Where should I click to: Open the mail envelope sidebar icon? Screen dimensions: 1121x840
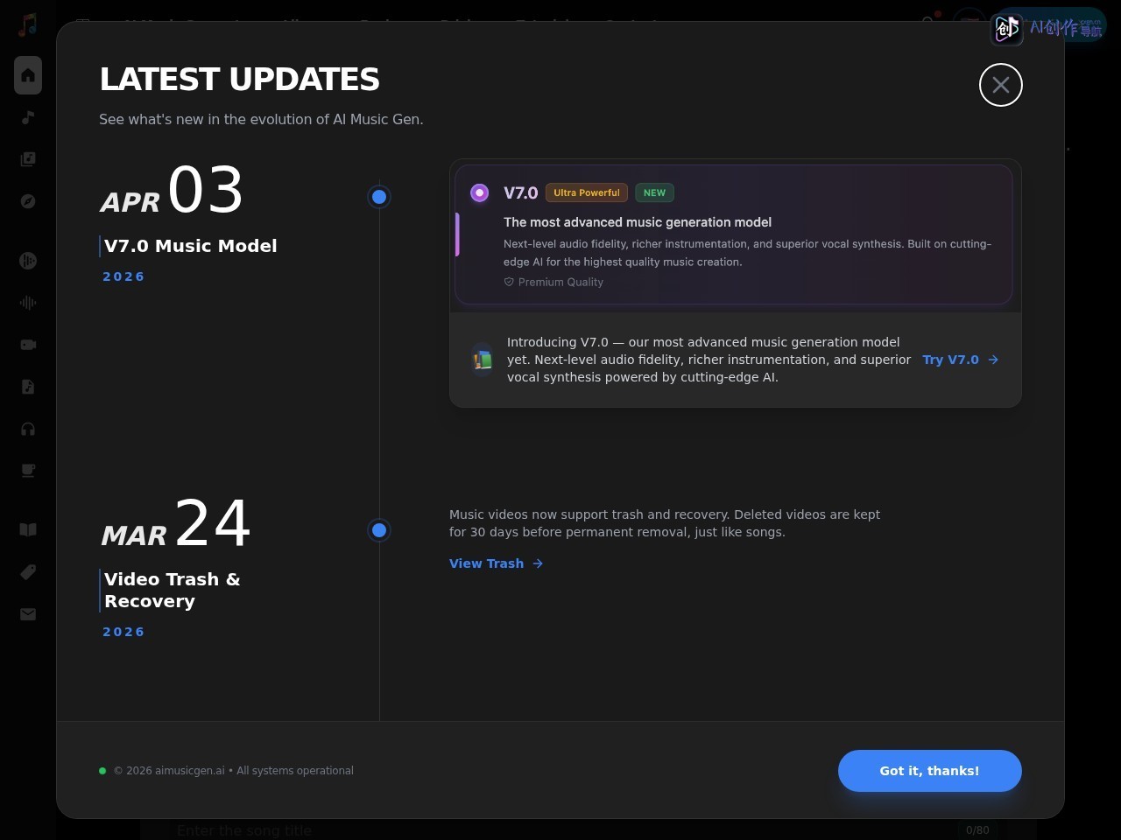28,614
